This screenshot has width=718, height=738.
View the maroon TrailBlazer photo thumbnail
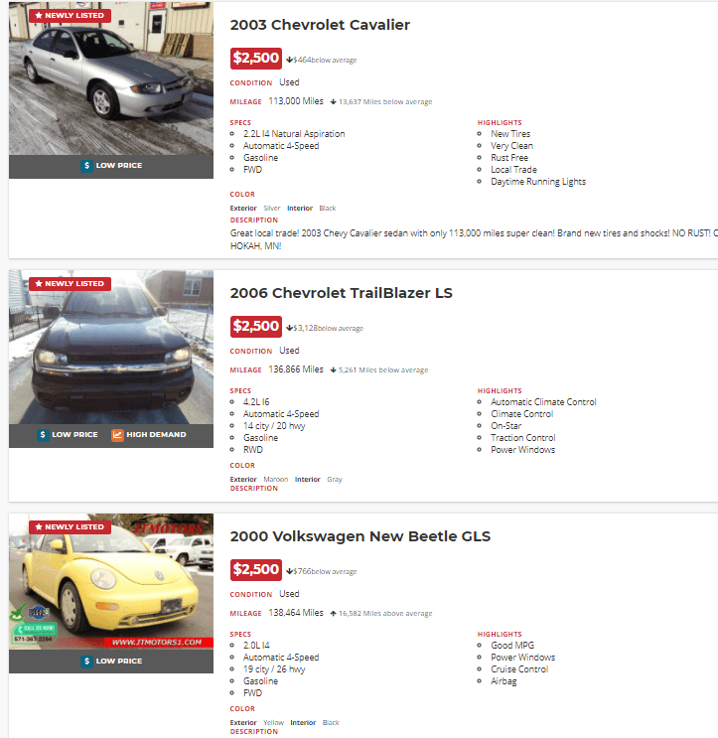coord(111,348)
